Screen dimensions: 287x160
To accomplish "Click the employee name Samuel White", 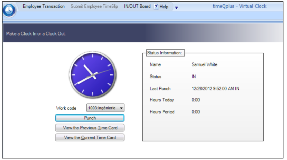I will (x=204, y=64).
